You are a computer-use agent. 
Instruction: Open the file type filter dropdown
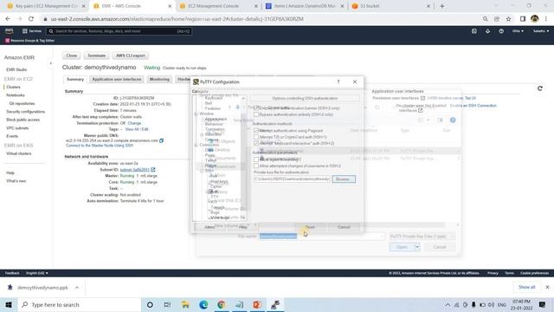click(422, 237)
